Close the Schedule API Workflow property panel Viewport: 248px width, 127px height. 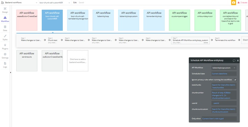[x=238, y=60]
